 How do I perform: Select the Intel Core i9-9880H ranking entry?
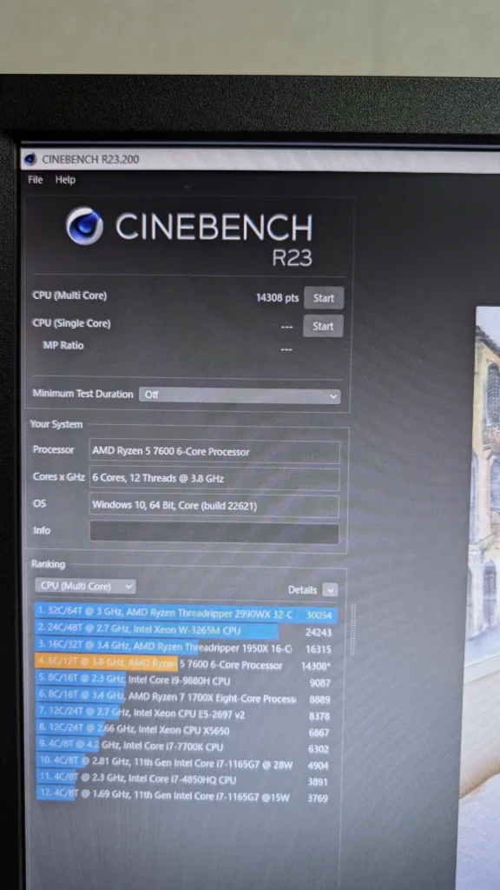click(184, 681)
